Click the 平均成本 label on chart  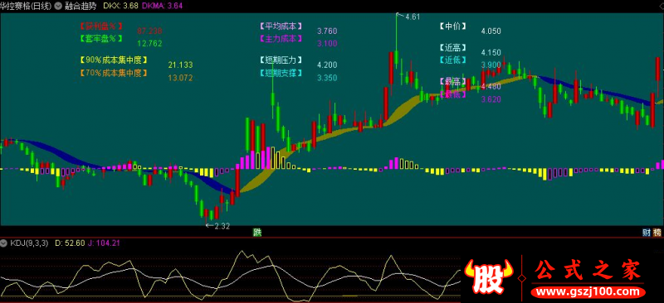[x=281, y=26]
